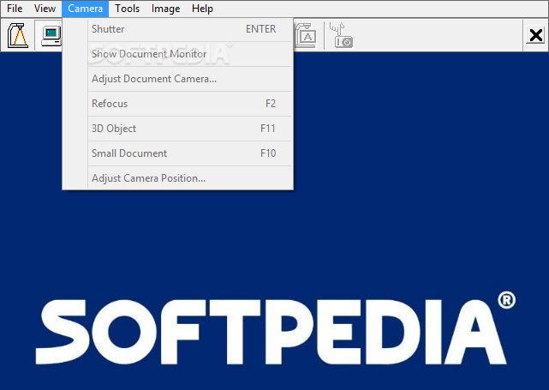Viewport: 549px width, 390px height.
Task: Select the 3D Object menu entry
Action: (x=178, y=129)
